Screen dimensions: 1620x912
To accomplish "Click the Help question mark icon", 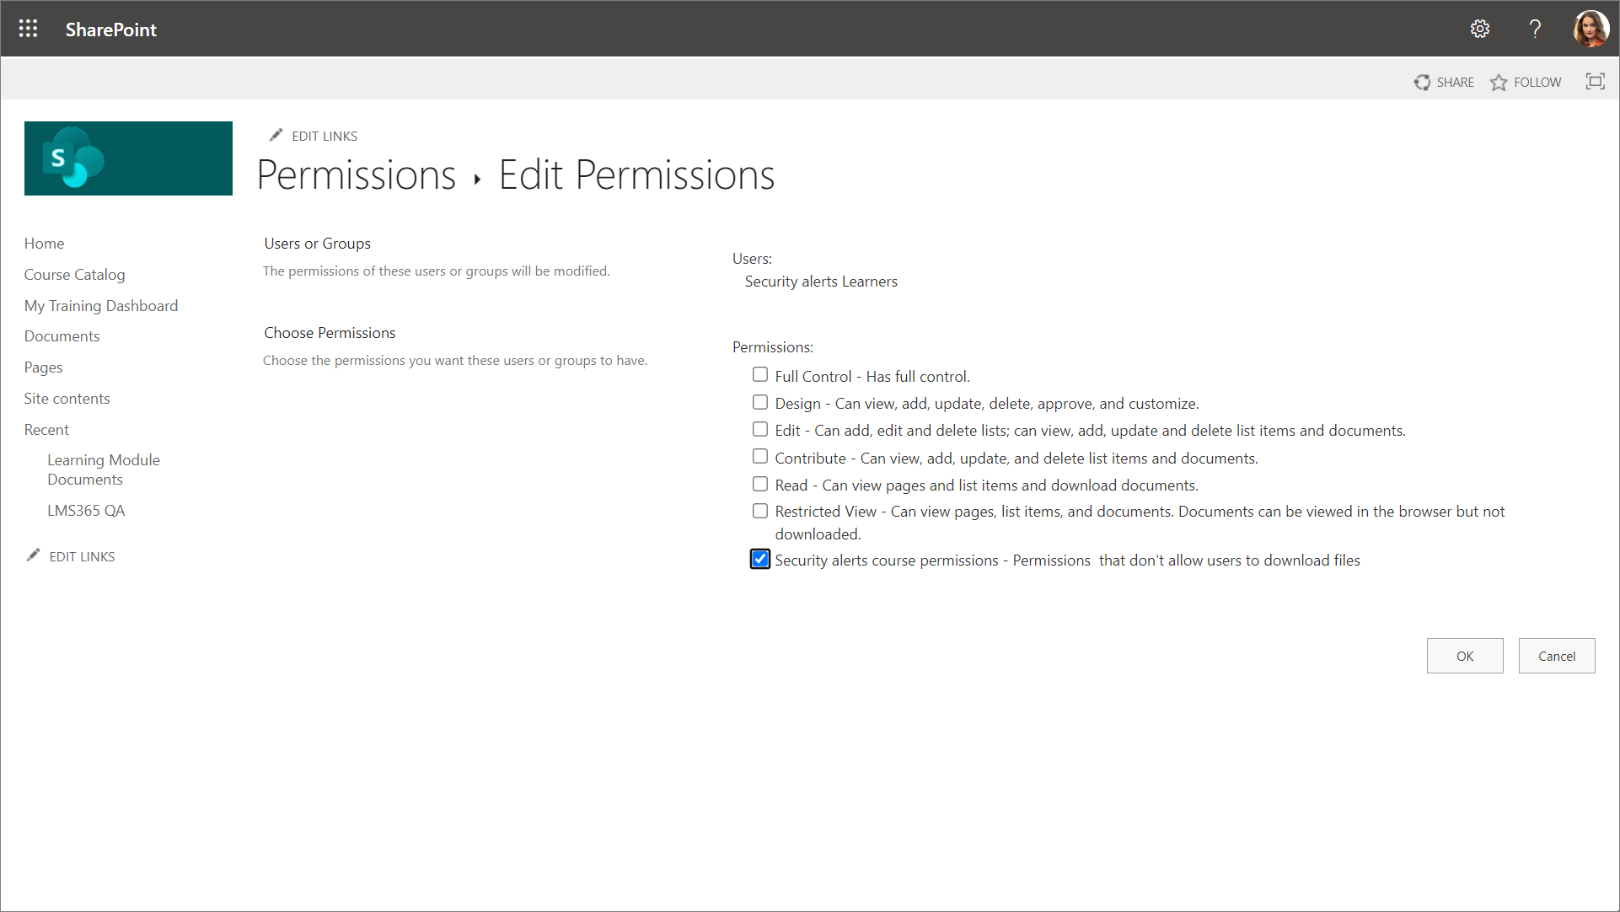I will coord(1535,29).
